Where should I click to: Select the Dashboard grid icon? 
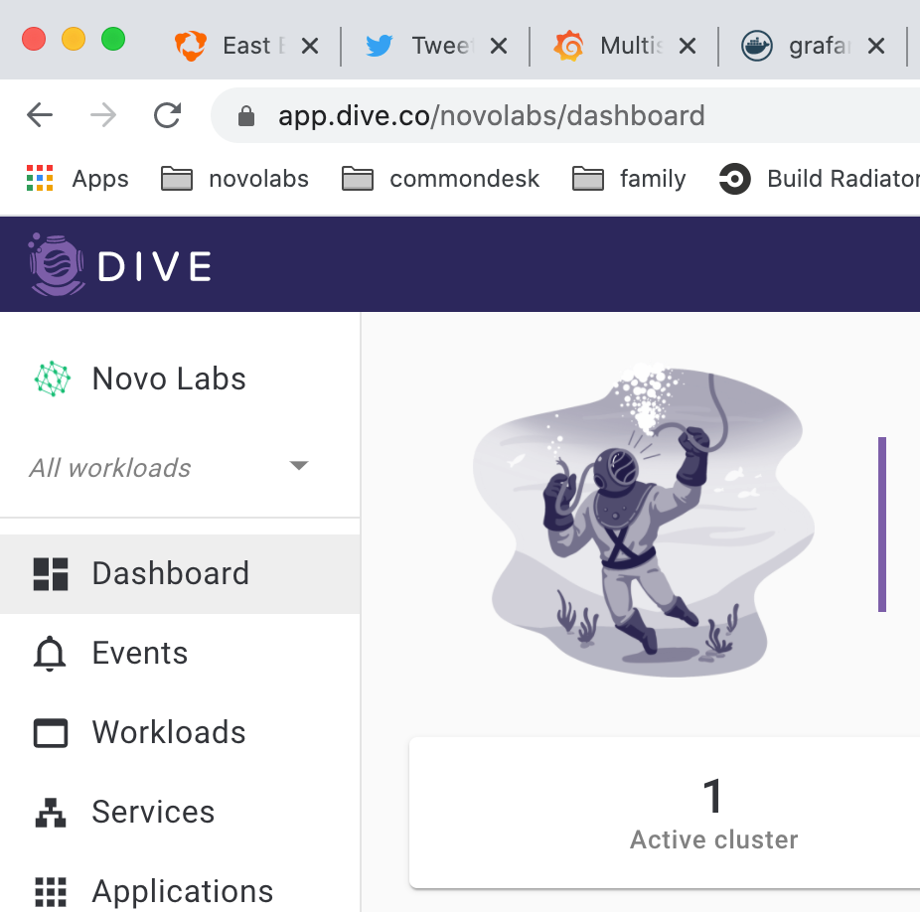pos(51,573)
